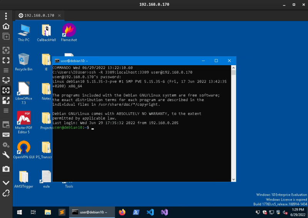Click the user@debian10:~$ prompt

(x=71, y=127)
